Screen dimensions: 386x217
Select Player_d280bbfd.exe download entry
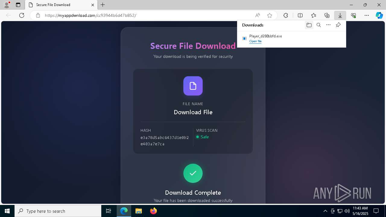pos(291,39)
